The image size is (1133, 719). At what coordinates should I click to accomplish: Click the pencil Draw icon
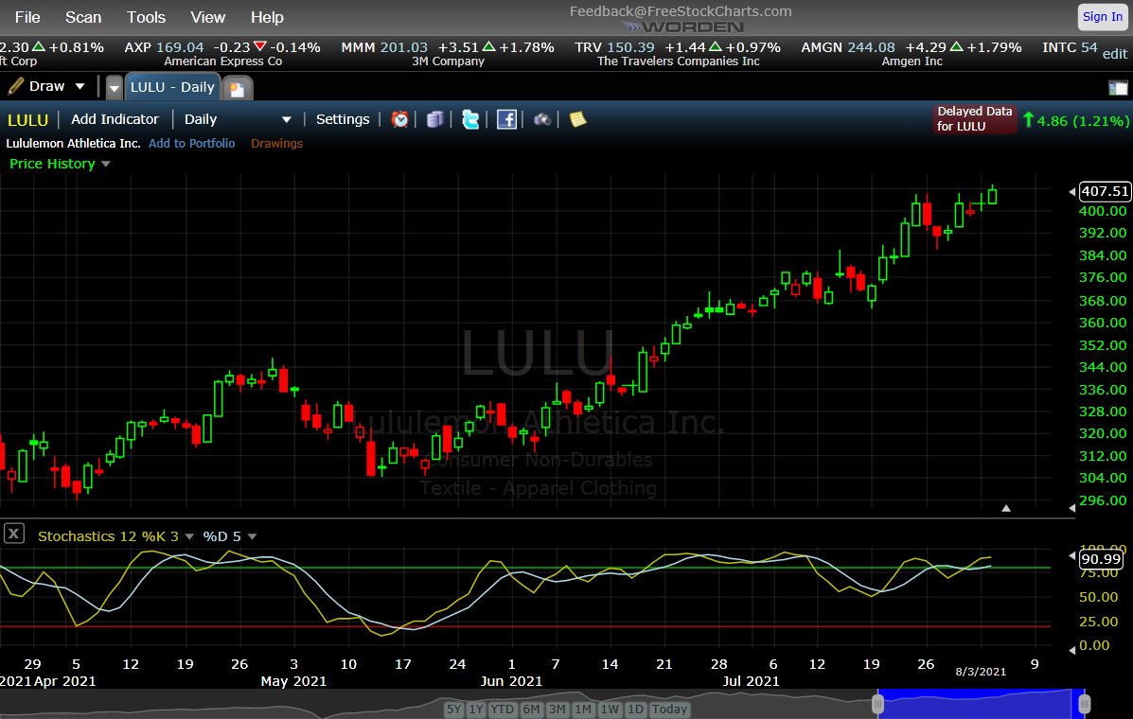coord(16,87)
